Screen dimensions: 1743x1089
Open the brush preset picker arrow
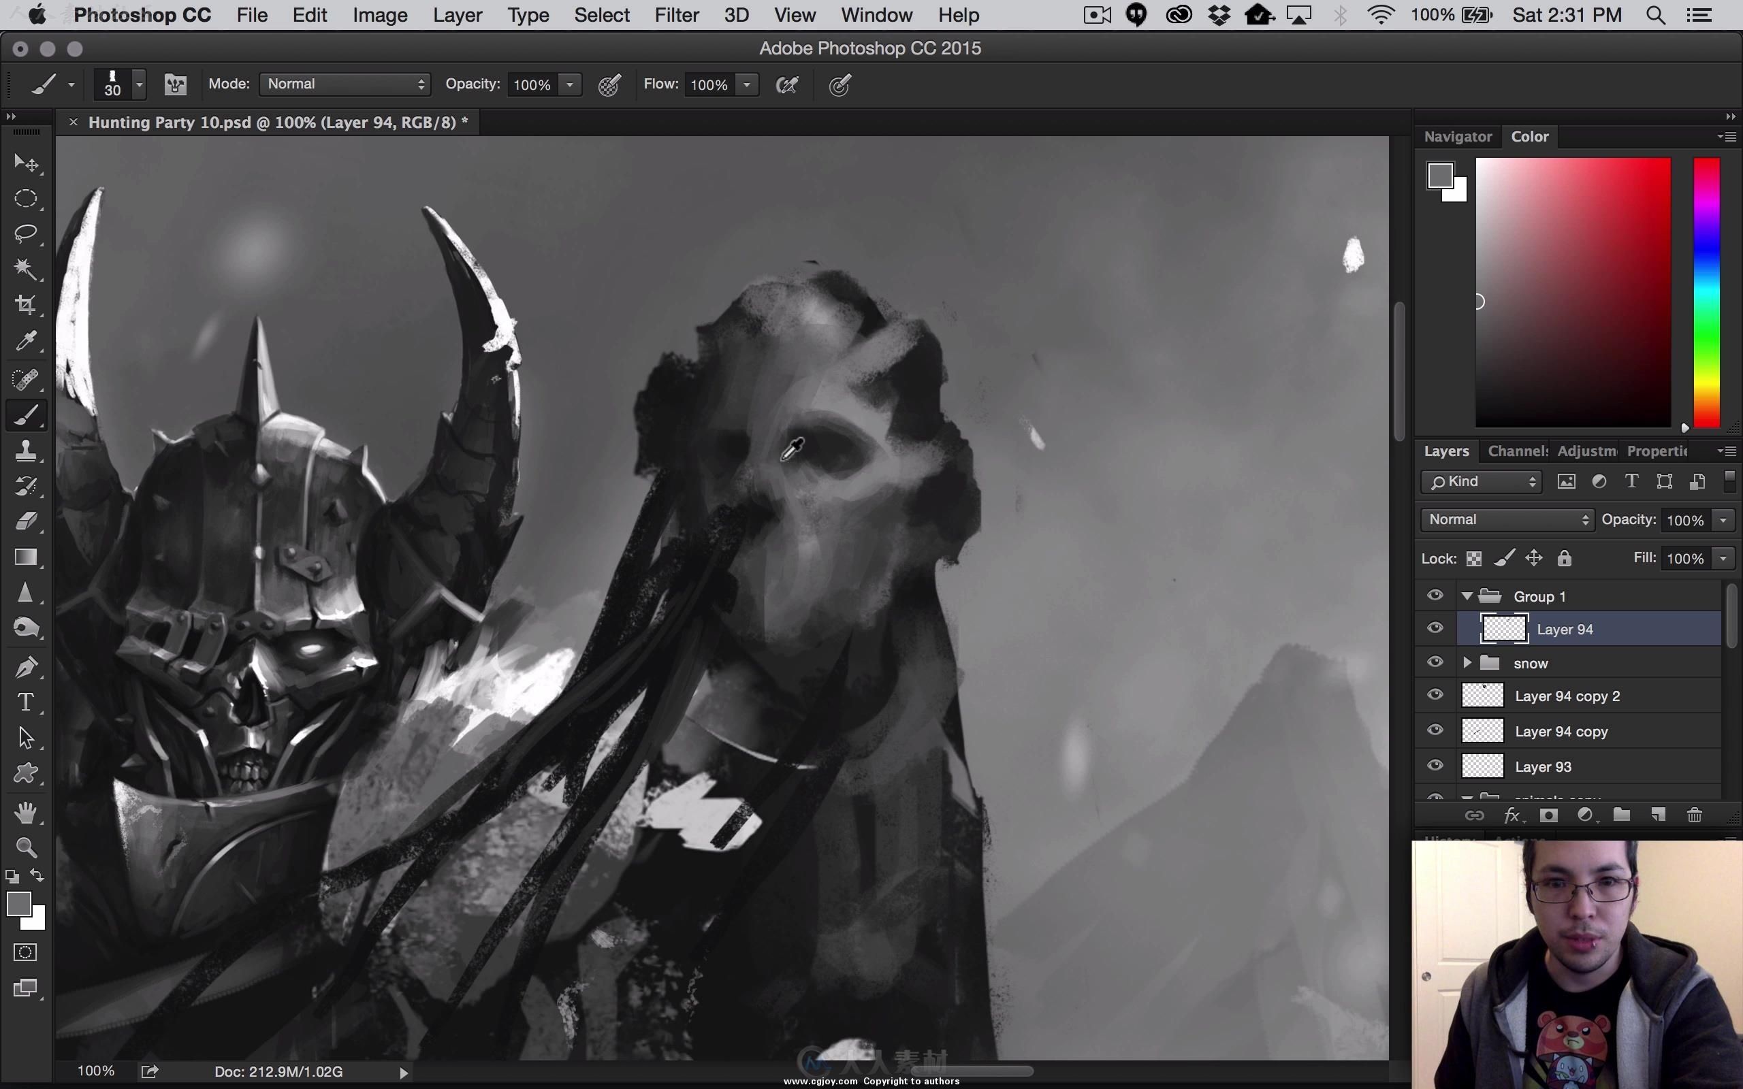coord(140,85)
